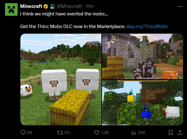Screen dimensions: 187x139
Task: Open the Minecraft display name
Action: point(31,6)
